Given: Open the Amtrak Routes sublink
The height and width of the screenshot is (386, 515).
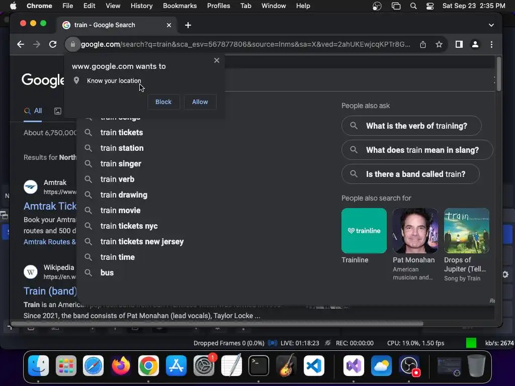Looking at the screenshot, I should pyautogui.click(x=50, y=242).
